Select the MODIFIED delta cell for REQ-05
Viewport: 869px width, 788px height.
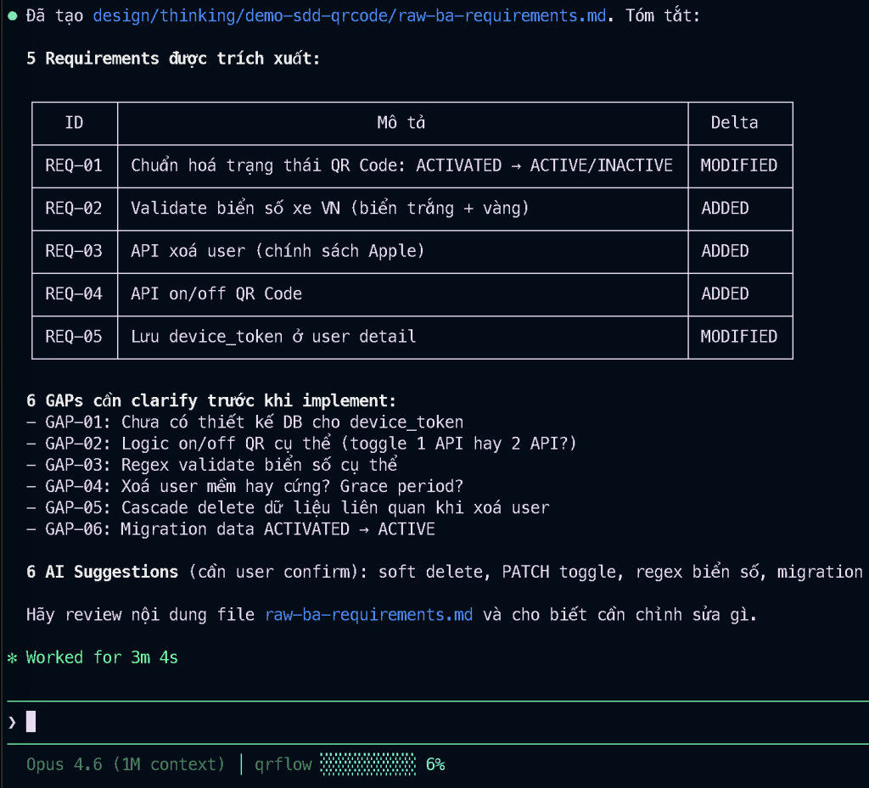click(x=738, y=337)
